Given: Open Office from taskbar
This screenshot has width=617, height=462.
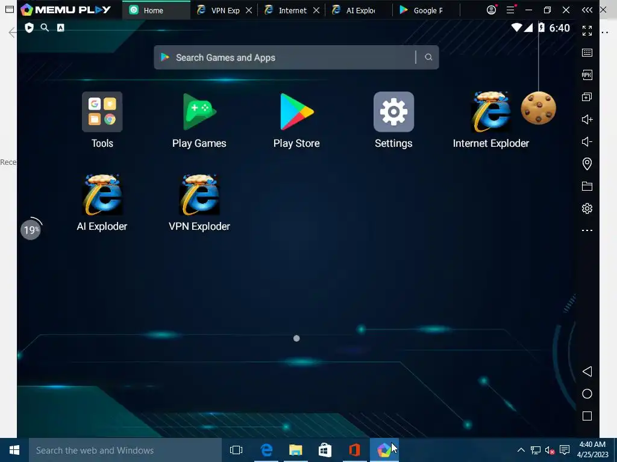Looking at the screenshot, I should coord(354,450).
